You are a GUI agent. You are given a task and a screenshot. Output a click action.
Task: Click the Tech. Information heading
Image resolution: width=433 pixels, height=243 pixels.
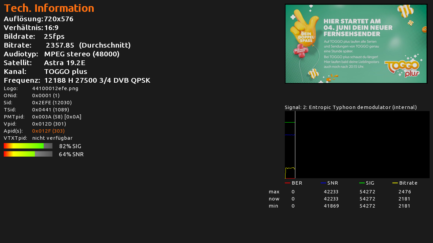coord(49,8)
